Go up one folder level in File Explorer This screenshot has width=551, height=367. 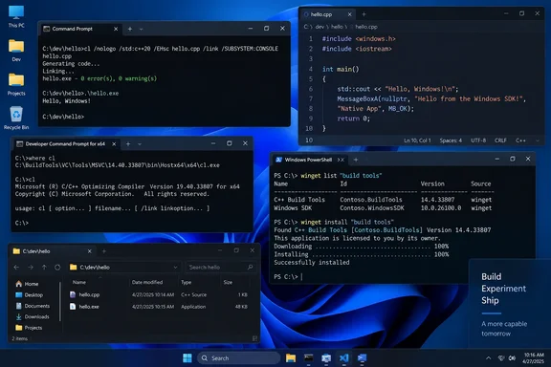[44, 268]
